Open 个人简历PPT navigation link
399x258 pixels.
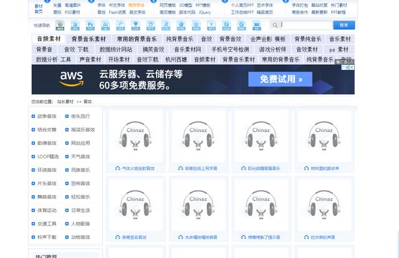pyautogui.click(x=243, y=5)
